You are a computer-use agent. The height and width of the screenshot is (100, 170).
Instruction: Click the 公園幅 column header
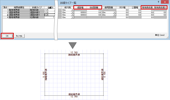pyautogui.click(x=135, y=8)
